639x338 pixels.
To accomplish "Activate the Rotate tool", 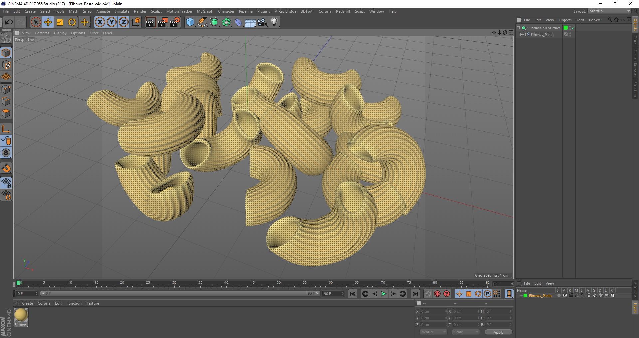I will click(72, 22).
